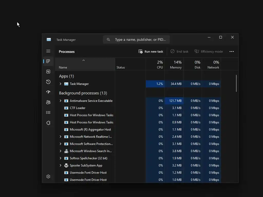Click the CTF Loader process icon

(x=66, y=108)
